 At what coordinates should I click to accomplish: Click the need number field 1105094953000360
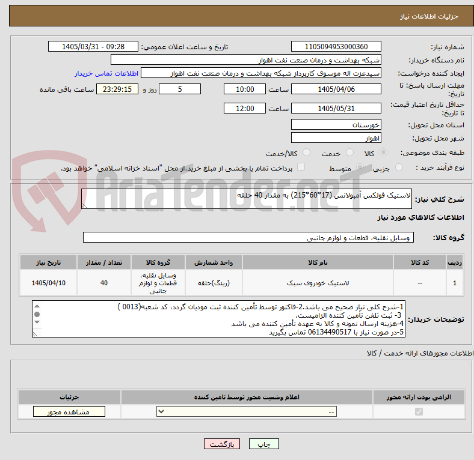tap(336, 46)
